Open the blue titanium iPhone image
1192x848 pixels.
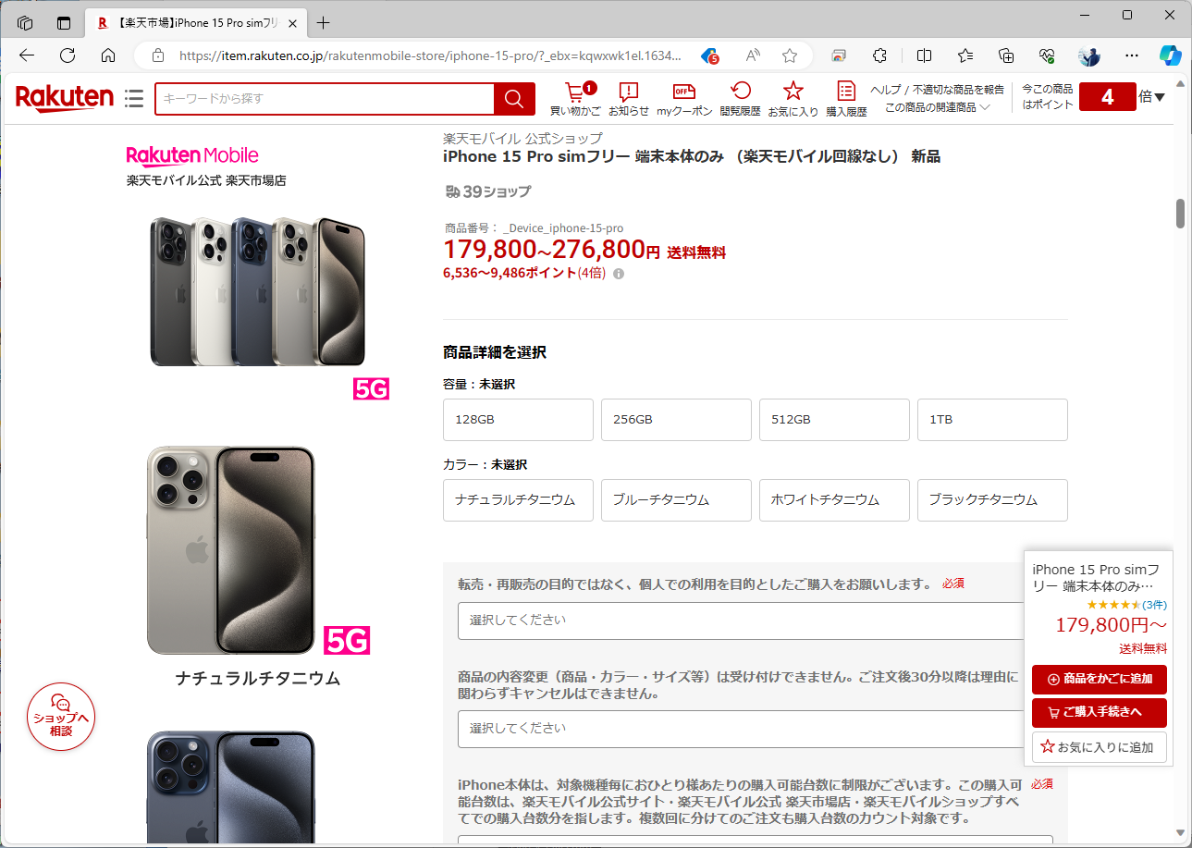point(230,786)
